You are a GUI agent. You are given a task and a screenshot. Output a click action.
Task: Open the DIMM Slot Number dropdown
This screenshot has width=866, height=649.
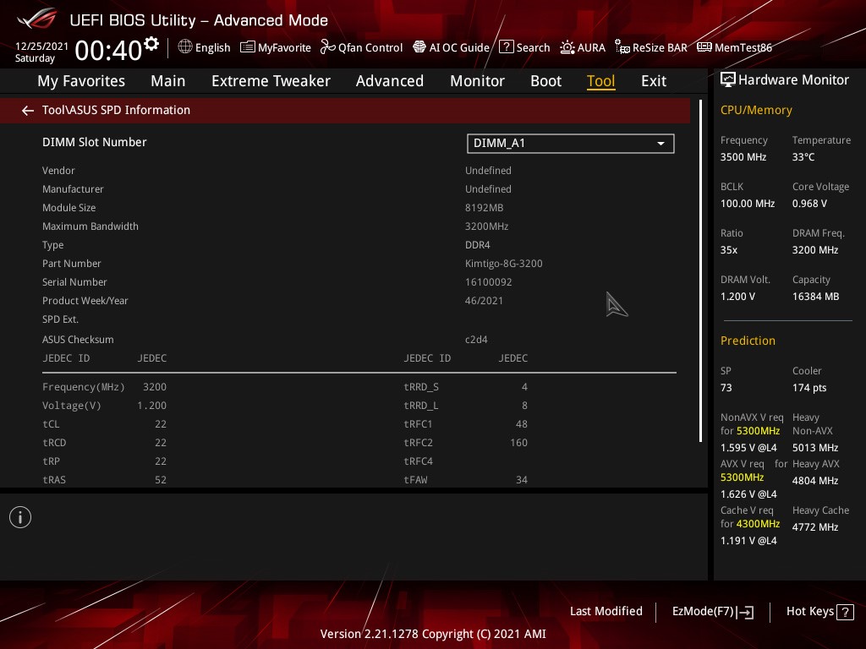coord(571,144)
